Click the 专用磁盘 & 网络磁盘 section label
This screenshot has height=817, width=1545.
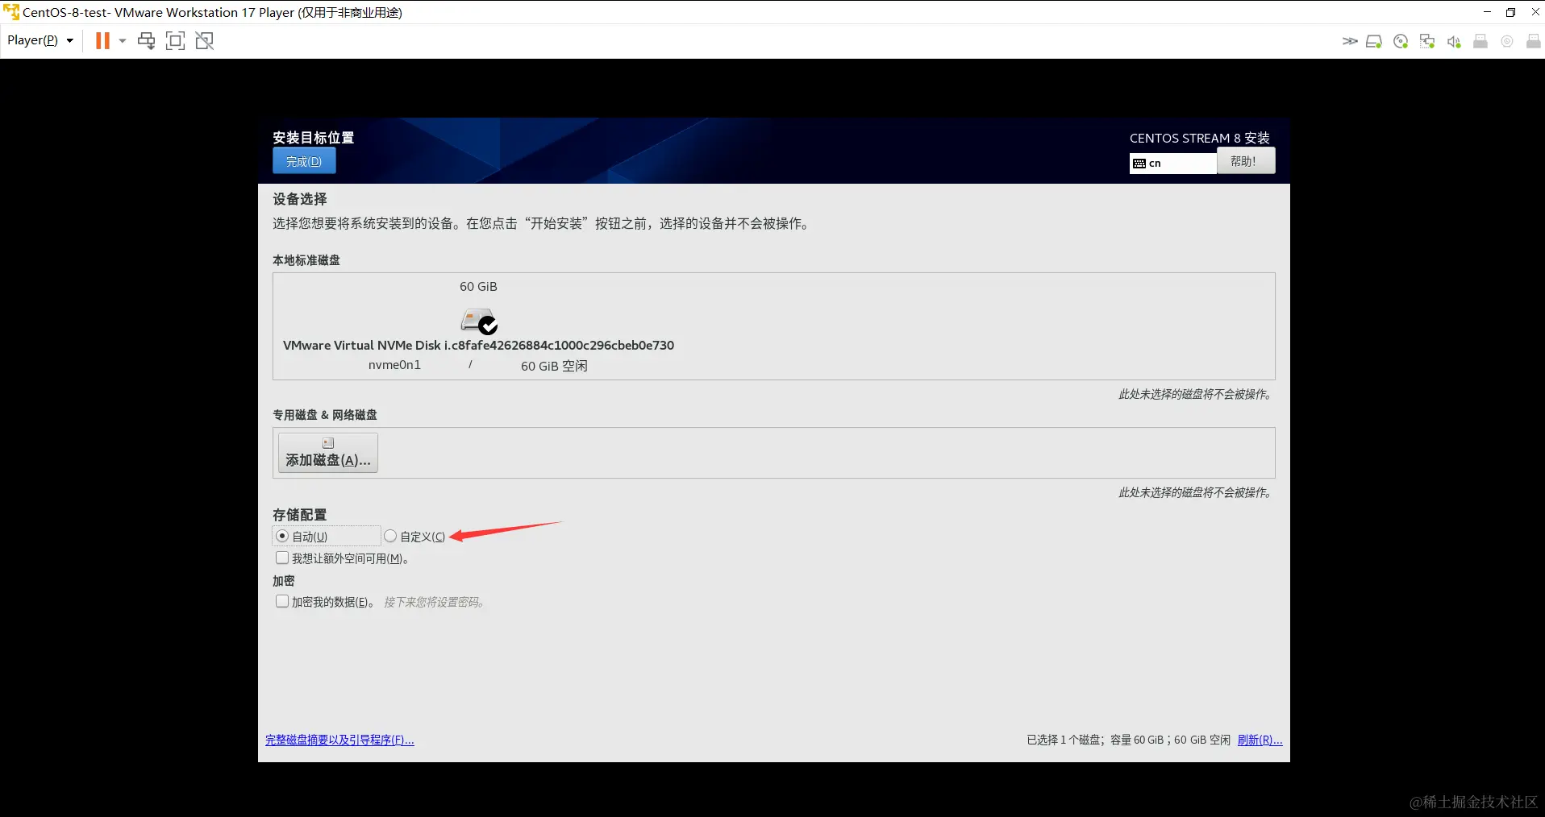click(x=325, y=415)
